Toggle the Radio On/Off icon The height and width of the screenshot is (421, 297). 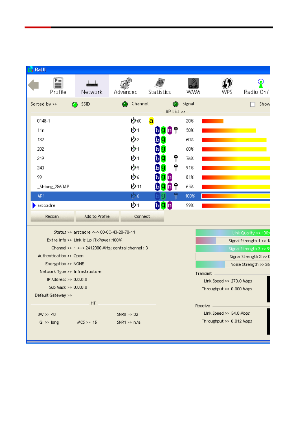click(x=261, y=83)
